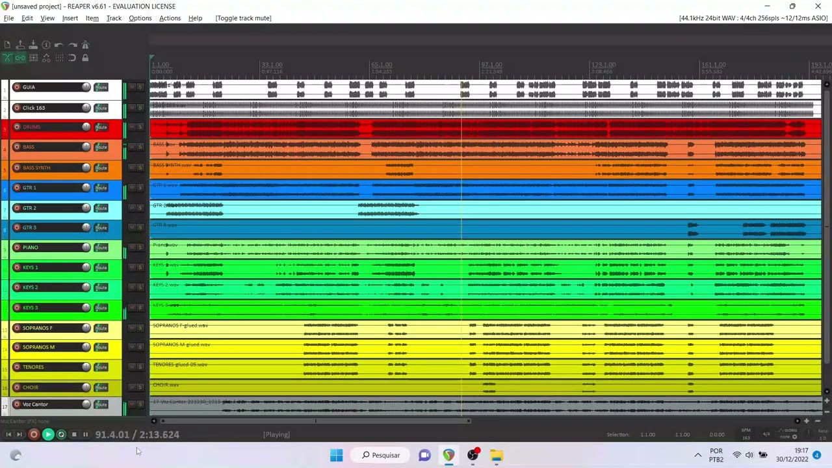Toggle the metronome icon
This screenshot has width=832, height=468.
coord(85,45)
